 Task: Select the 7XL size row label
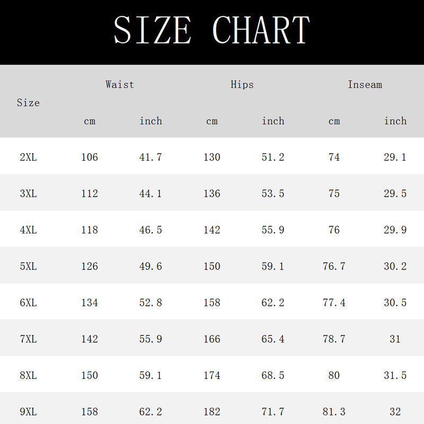pyautogui.click(x=28, y=339)
